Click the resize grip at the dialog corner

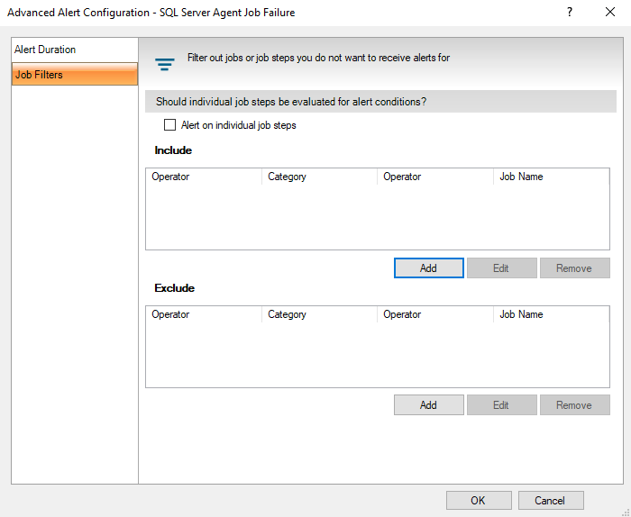(x=625, y=511)
